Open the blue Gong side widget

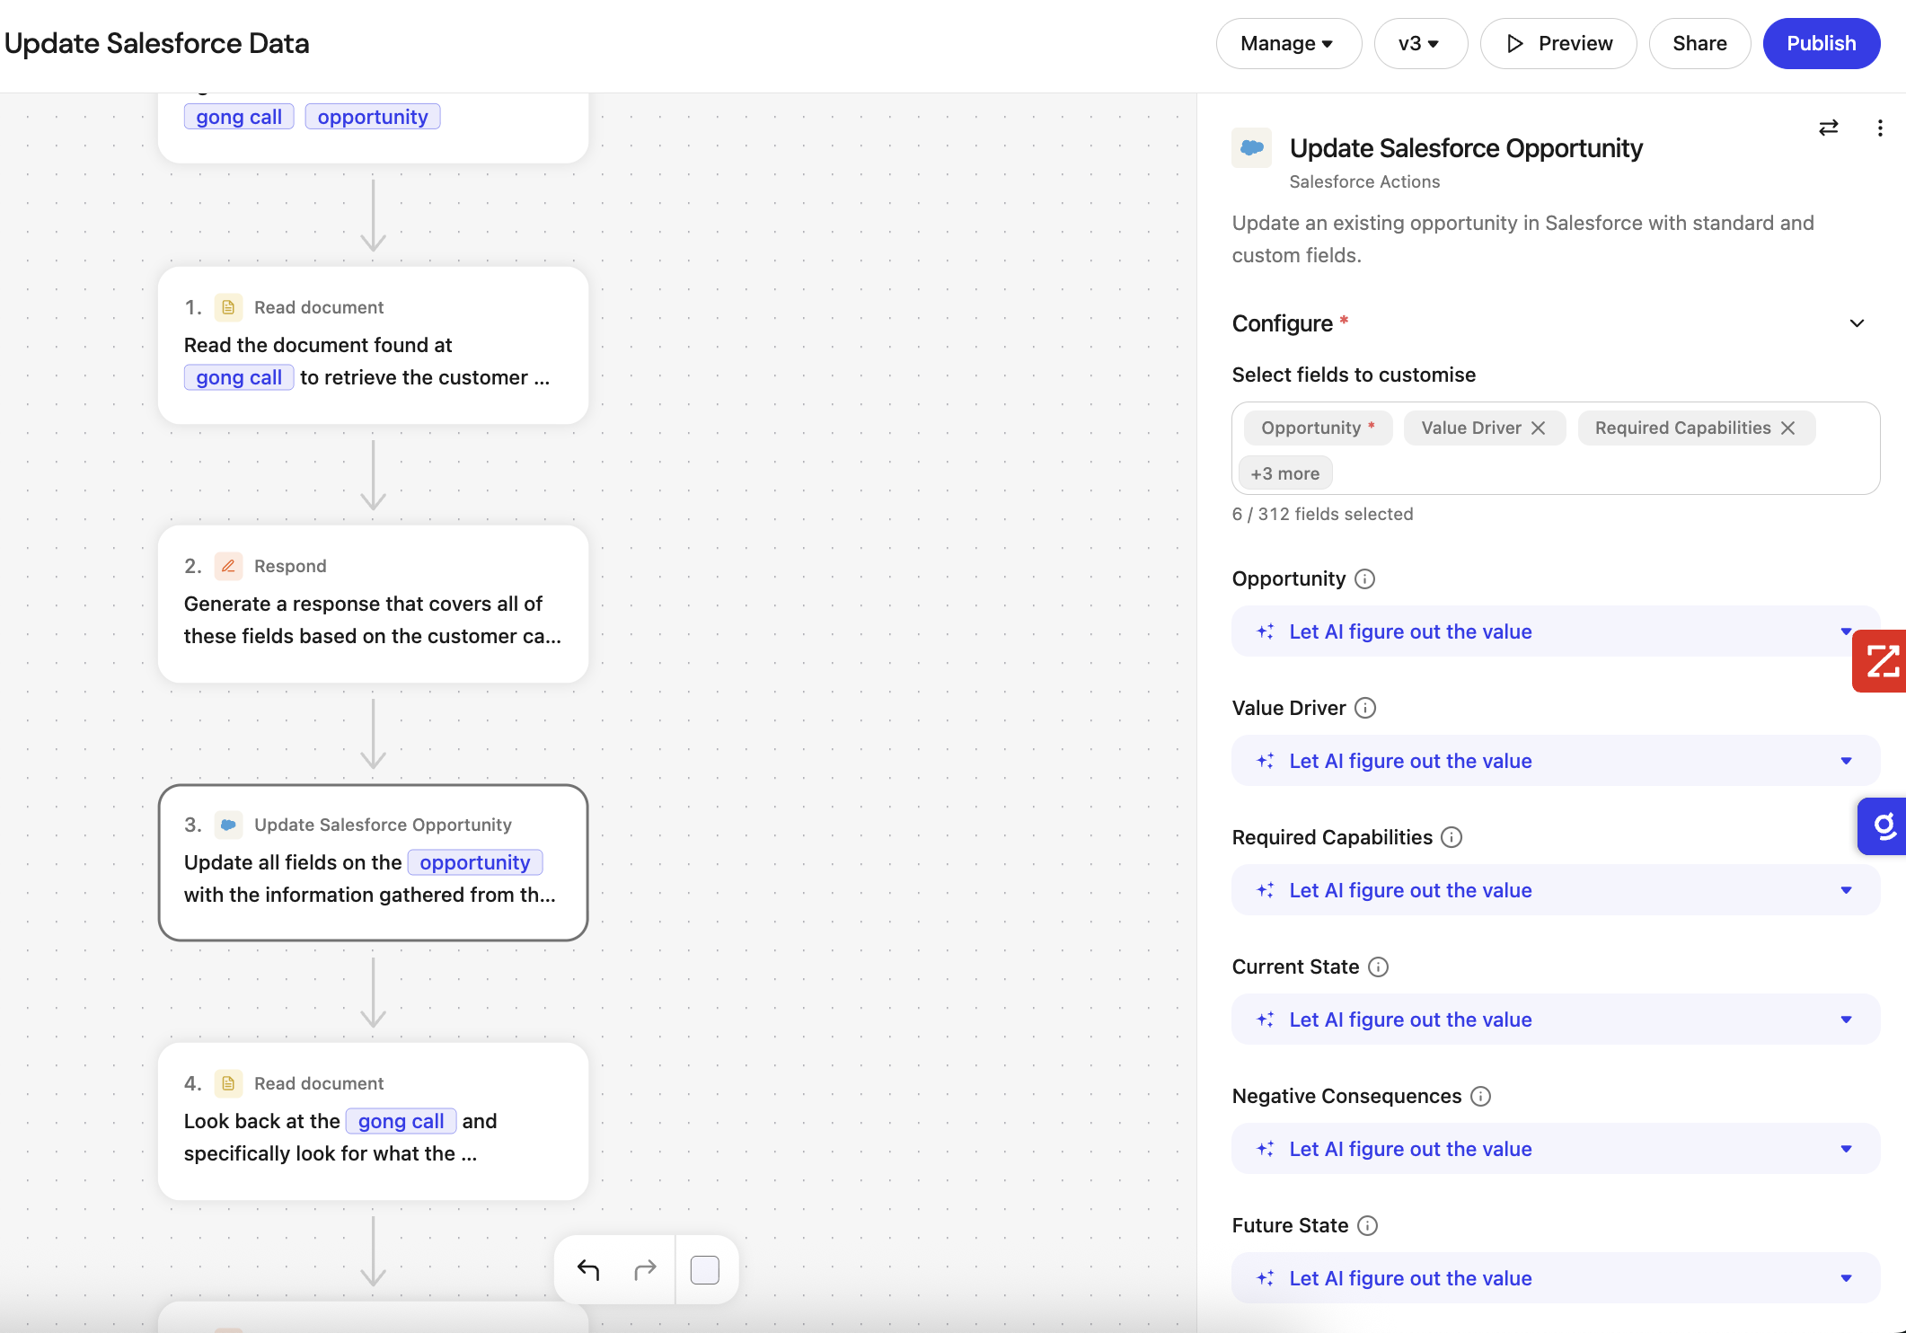tap(1883, 826)
